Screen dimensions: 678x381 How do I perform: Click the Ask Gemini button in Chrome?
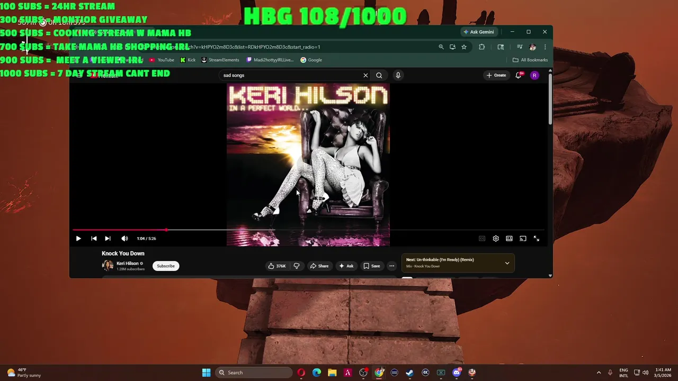click(x=479, y=32)
